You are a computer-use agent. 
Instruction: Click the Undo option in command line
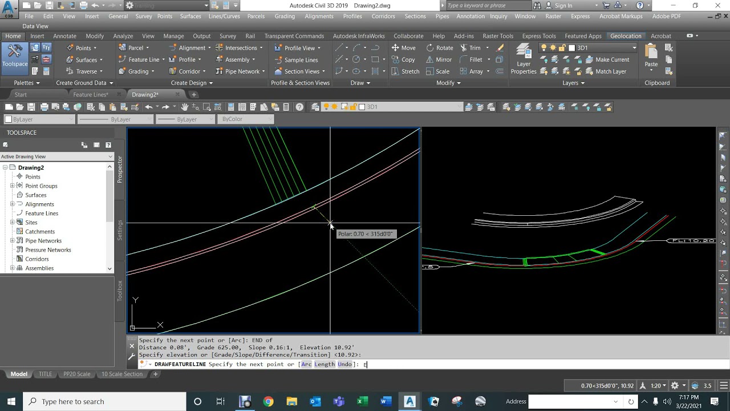(x=345, y=364)
